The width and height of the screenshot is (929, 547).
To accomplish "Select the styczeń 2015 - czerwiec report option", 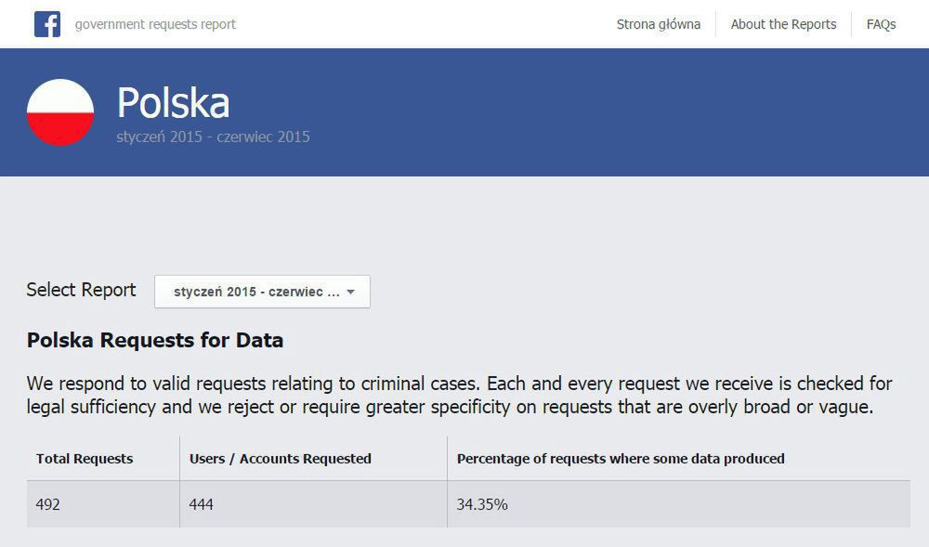I will (251, 291).
